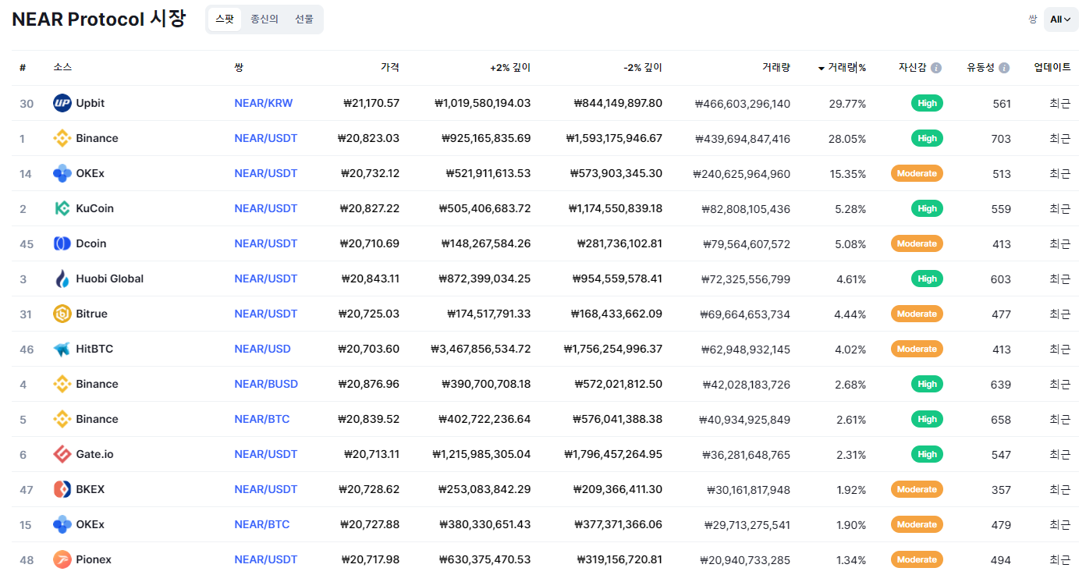Viewport: 1086px width, 575px height.
Task: Click the Dcoin exchange logo icon
Action: point(62,243)
